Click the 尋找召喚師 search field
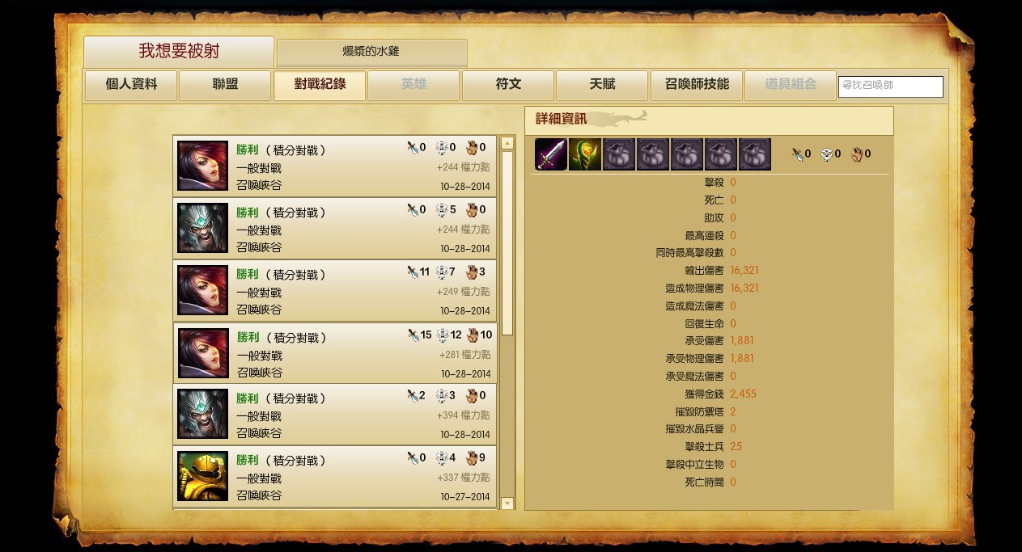Viewport: 1022px width, 552px height. pos(891,86)
